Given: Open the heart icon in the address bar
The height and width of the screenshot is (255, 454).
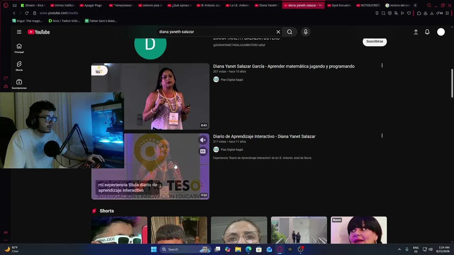Looking at the screenshot, I should (x=409, y=13).
